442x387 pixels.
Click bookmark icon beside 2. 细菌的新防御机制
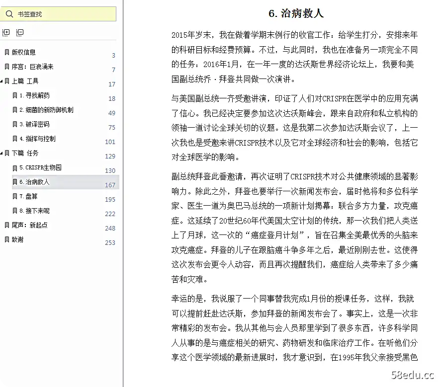(15, 110)
